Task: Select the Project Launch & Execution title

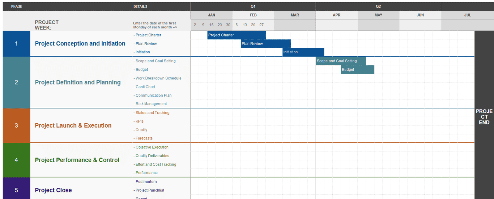Action: (x=73, y=125)
